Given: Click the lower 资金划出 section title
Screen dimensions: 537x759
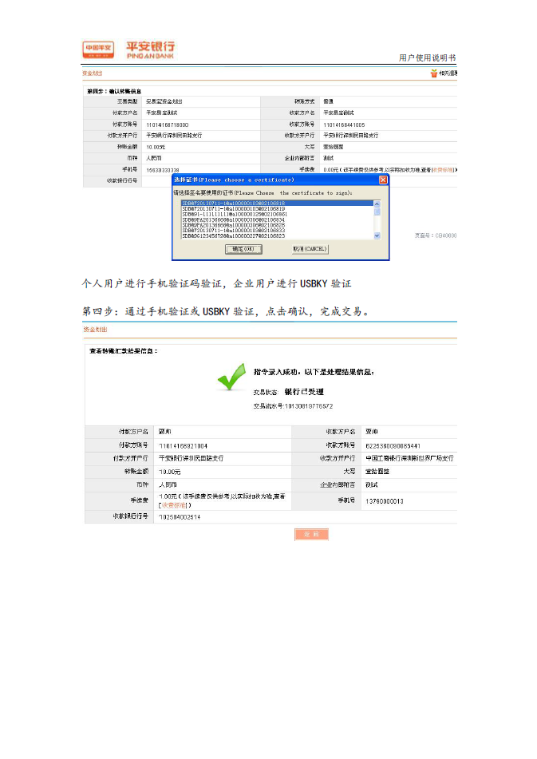Looking at the screenshot, I should (x=95, y=329).
